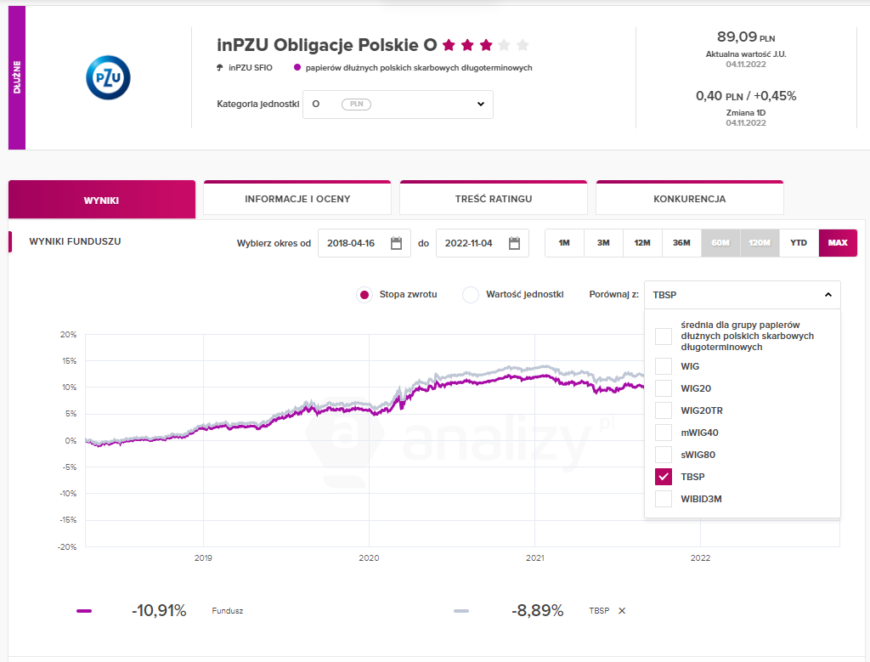Select the MAX period button

pos(838,243)
